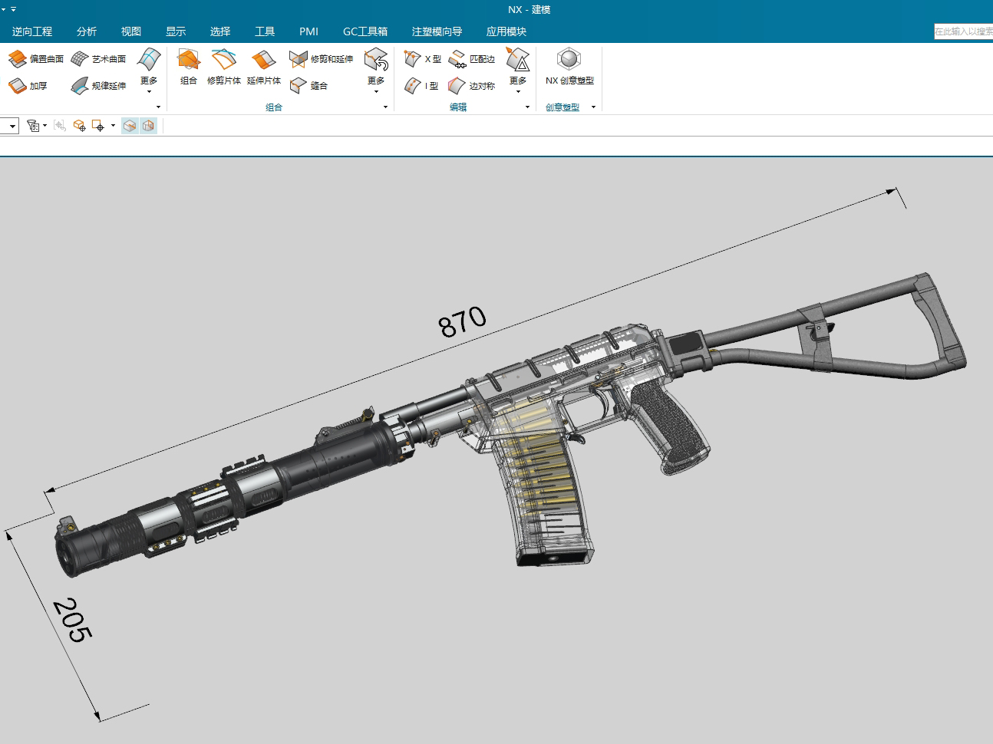Select the 偏置曲面 offset surface tool
The height and width of the screenshot is (744, 993).
click(x=36, y=59)
